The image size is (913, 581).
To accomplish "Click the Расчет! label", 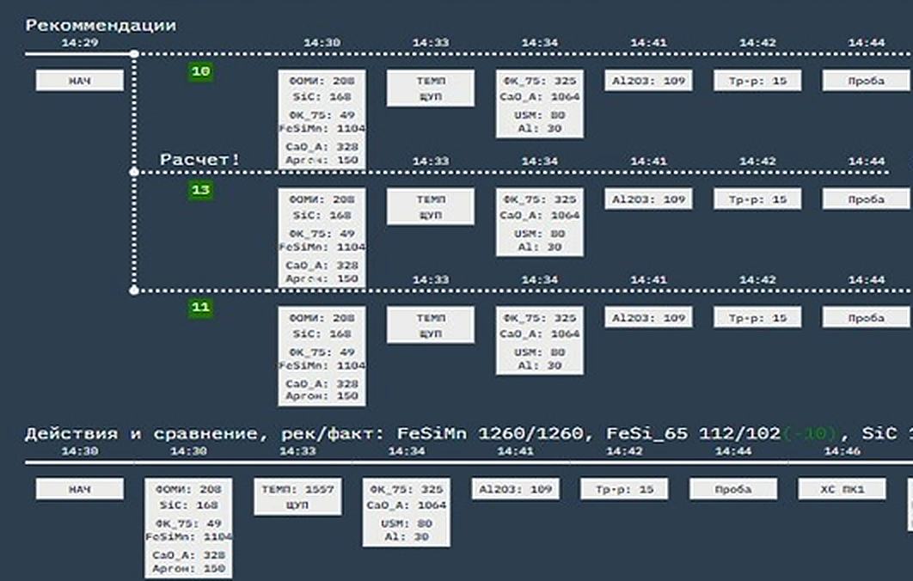I will 199,160.
